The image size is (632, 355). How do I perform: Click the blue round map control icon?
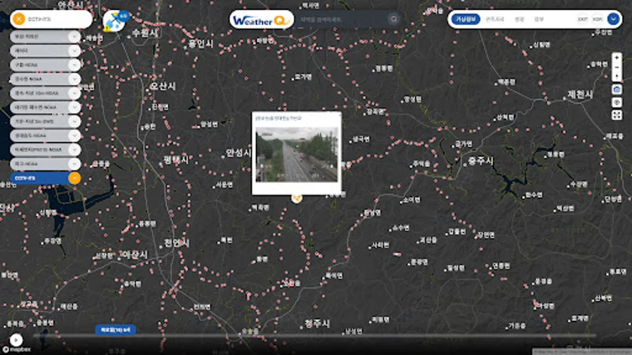(617, 90)
